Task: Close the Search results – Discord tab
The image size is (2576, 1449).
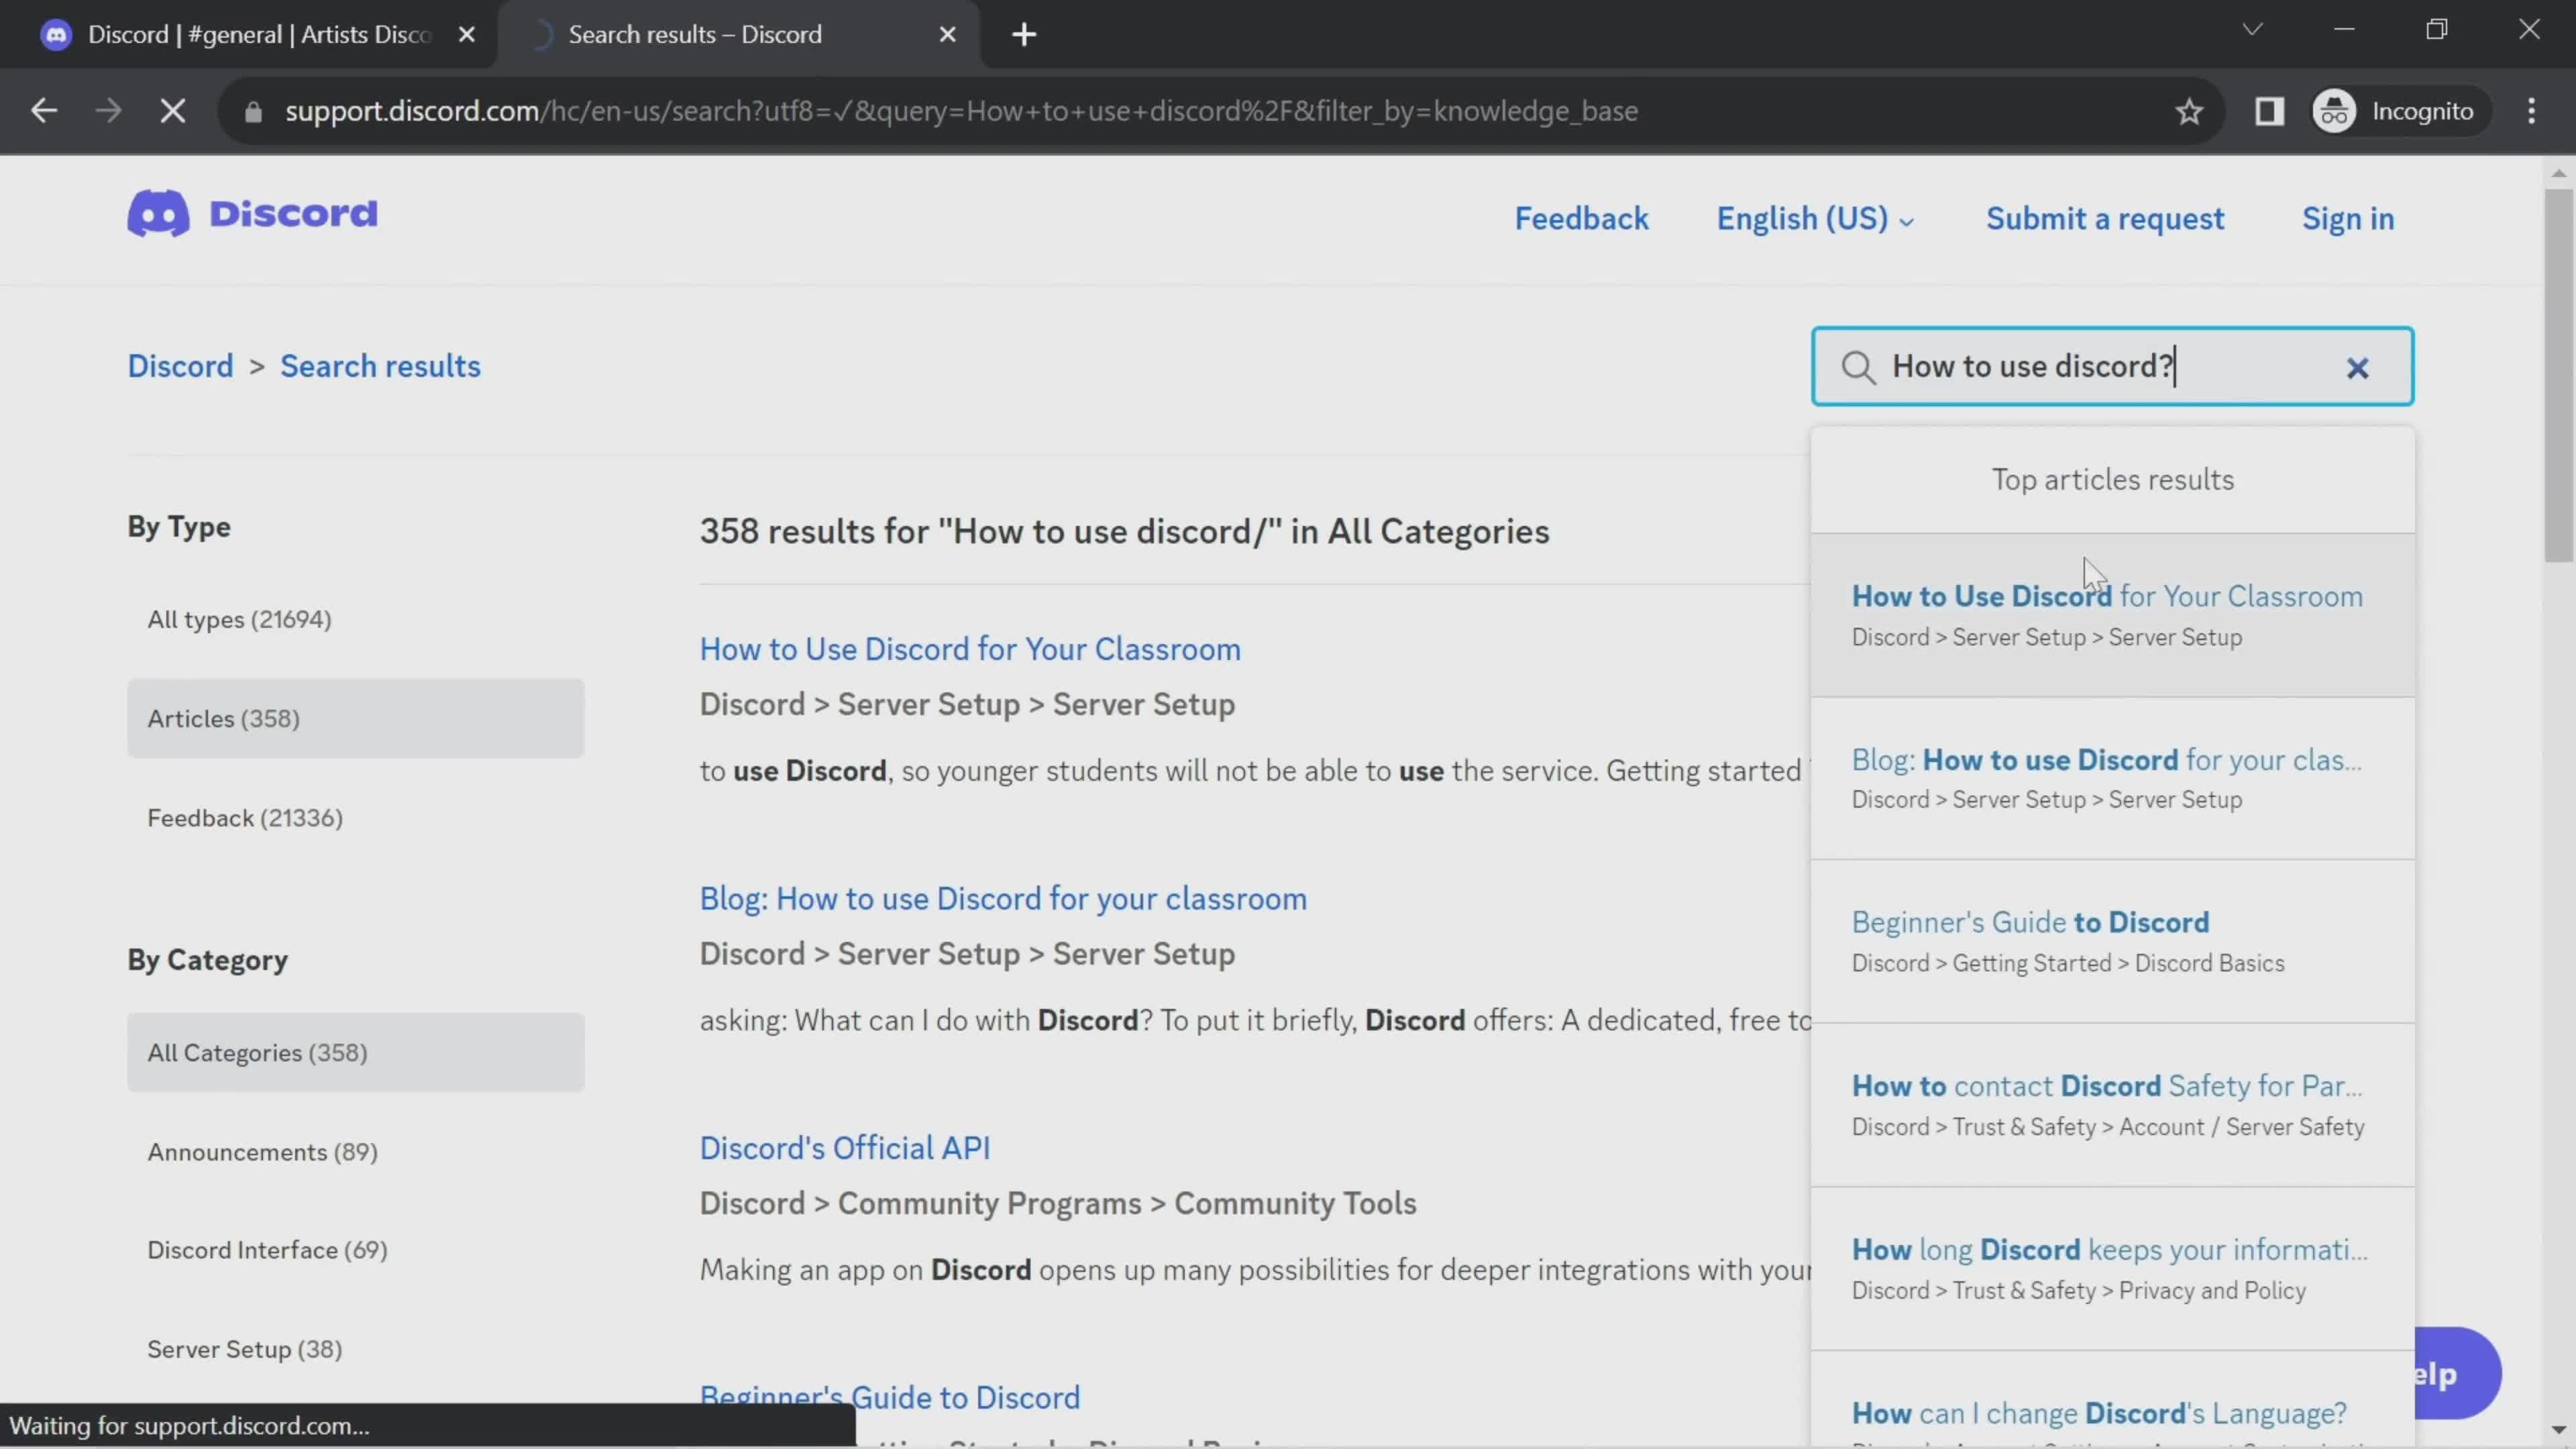Action: [x=947, y=34]
